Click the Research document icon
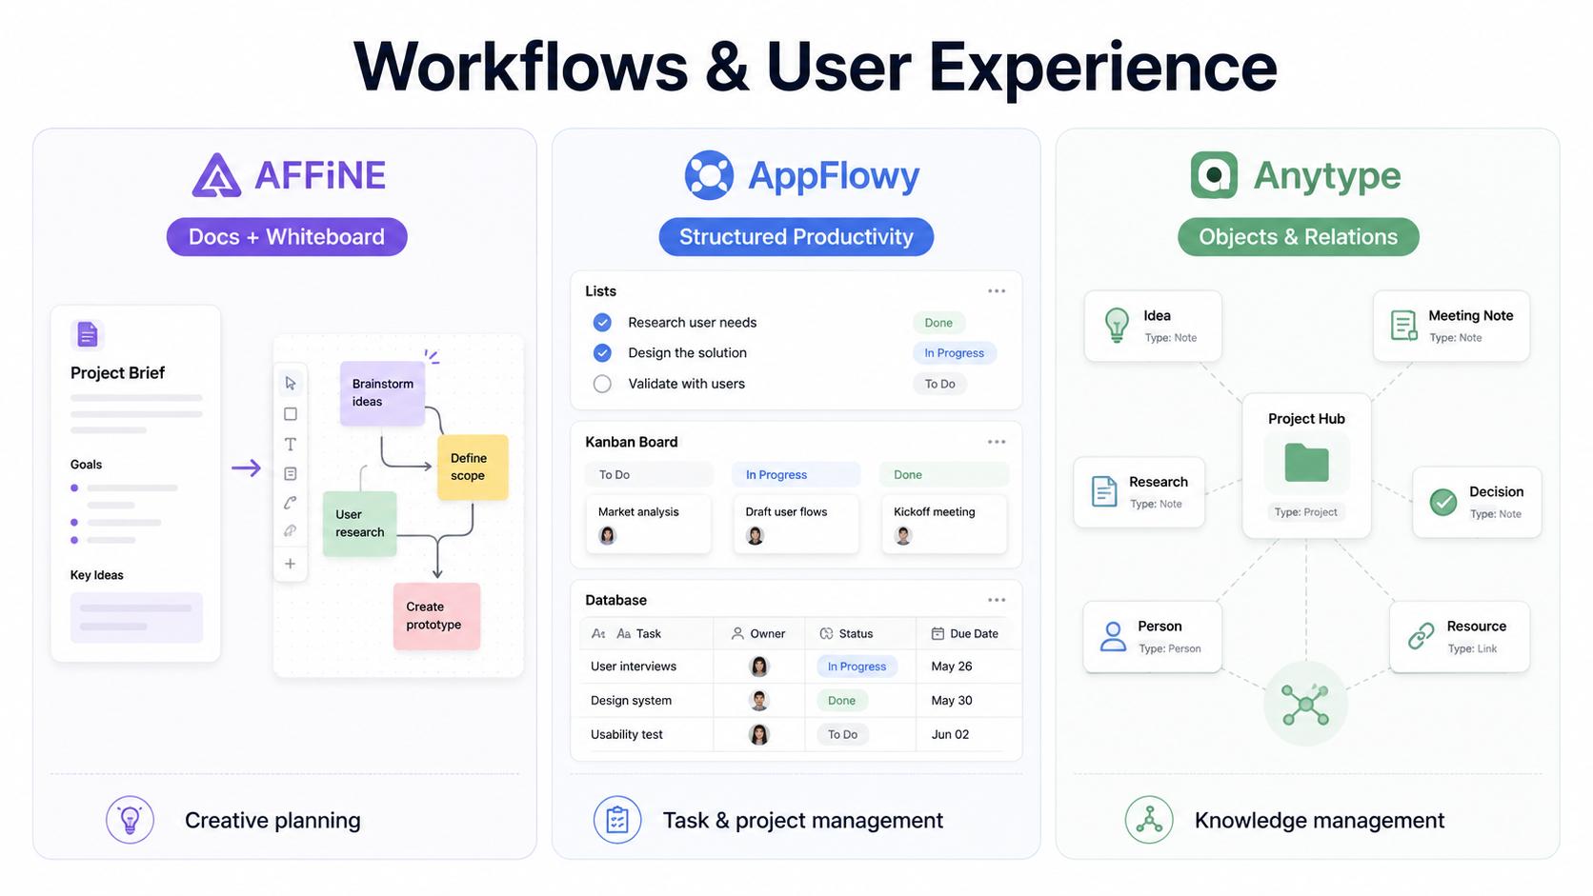The height and width of the screenshot is (896, 1593). pyautogui.click(x=1104, y=491)
